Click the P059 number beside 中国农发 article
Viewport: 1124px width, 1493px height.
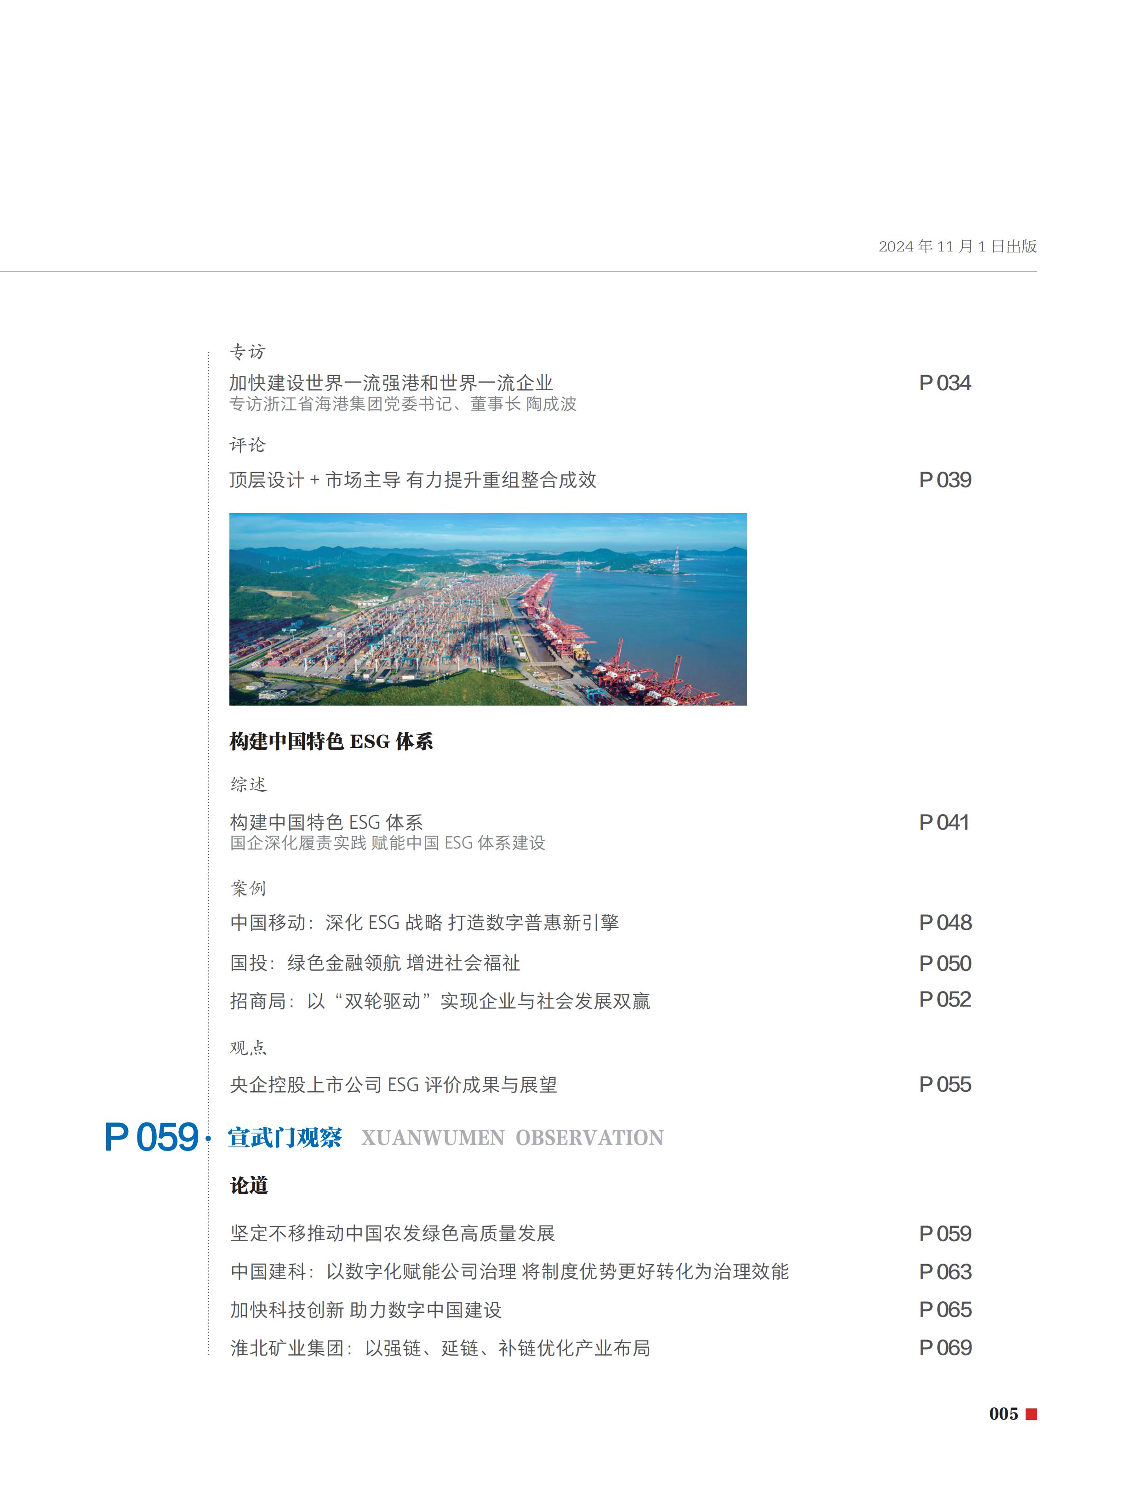(944, 1234)
